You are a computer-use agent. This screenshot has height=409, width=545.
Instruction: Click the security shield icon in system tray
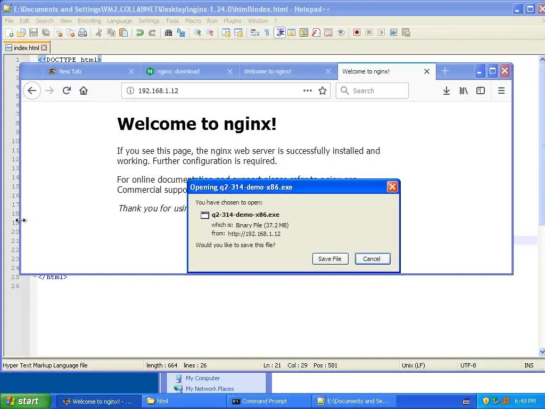(486, 402)
